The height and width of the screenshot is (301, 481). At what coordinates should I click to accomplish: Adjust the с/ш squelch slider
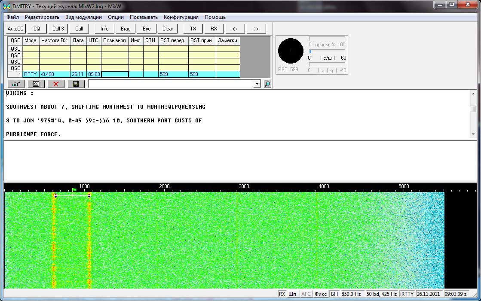(x=327, y=52)
